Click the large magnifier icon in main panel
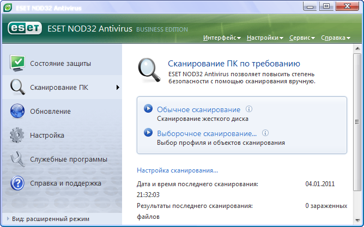 point(149,70)
